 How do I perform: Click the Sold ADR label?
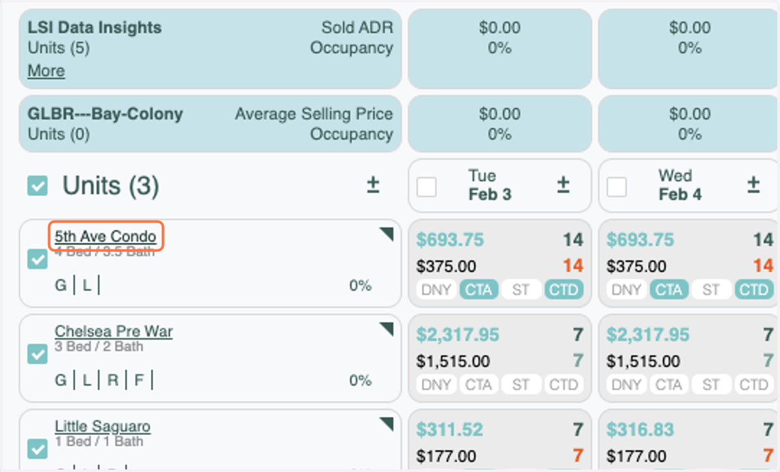(x=357, y=28)
